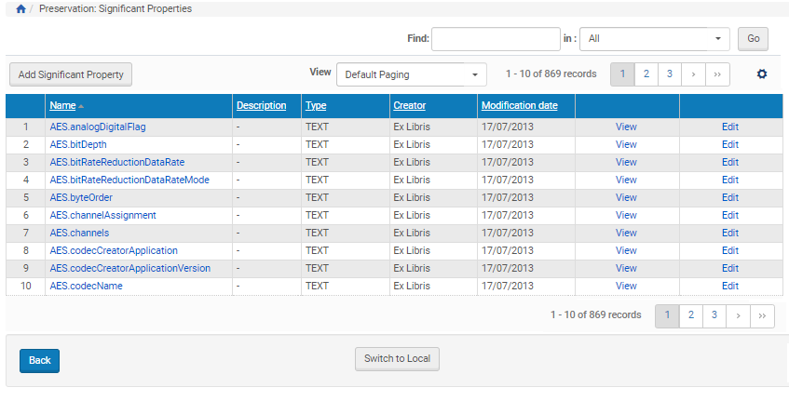Click inside the Find text field
Screen dimensions: 789x401
tap(495, 39)
